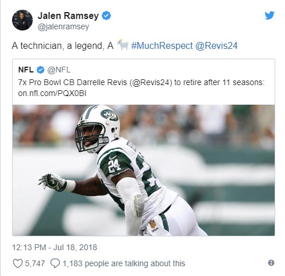285x276 pixels.
Task: Open the #MuchRespect hashtag
Action: pos(162,46)
